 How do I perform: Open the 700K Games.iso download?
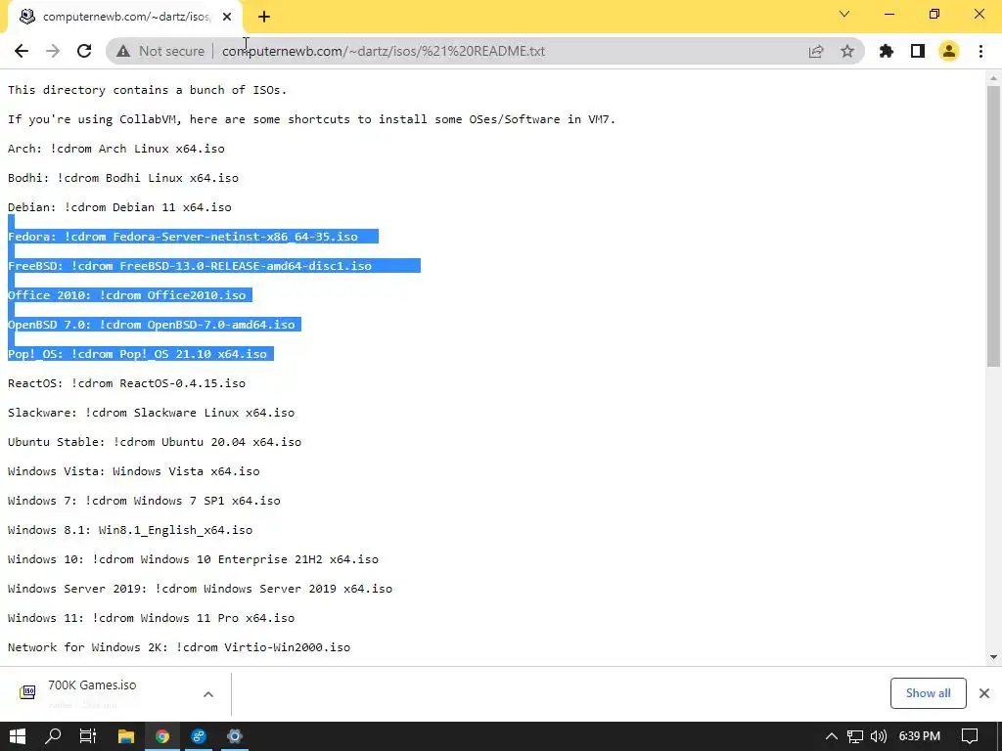[93, 692]
